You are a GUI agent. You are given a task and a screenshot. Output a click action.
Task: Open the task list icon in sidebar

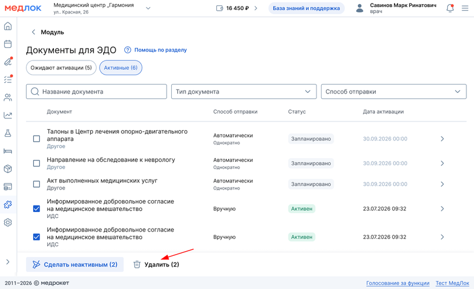coord(8,79)
